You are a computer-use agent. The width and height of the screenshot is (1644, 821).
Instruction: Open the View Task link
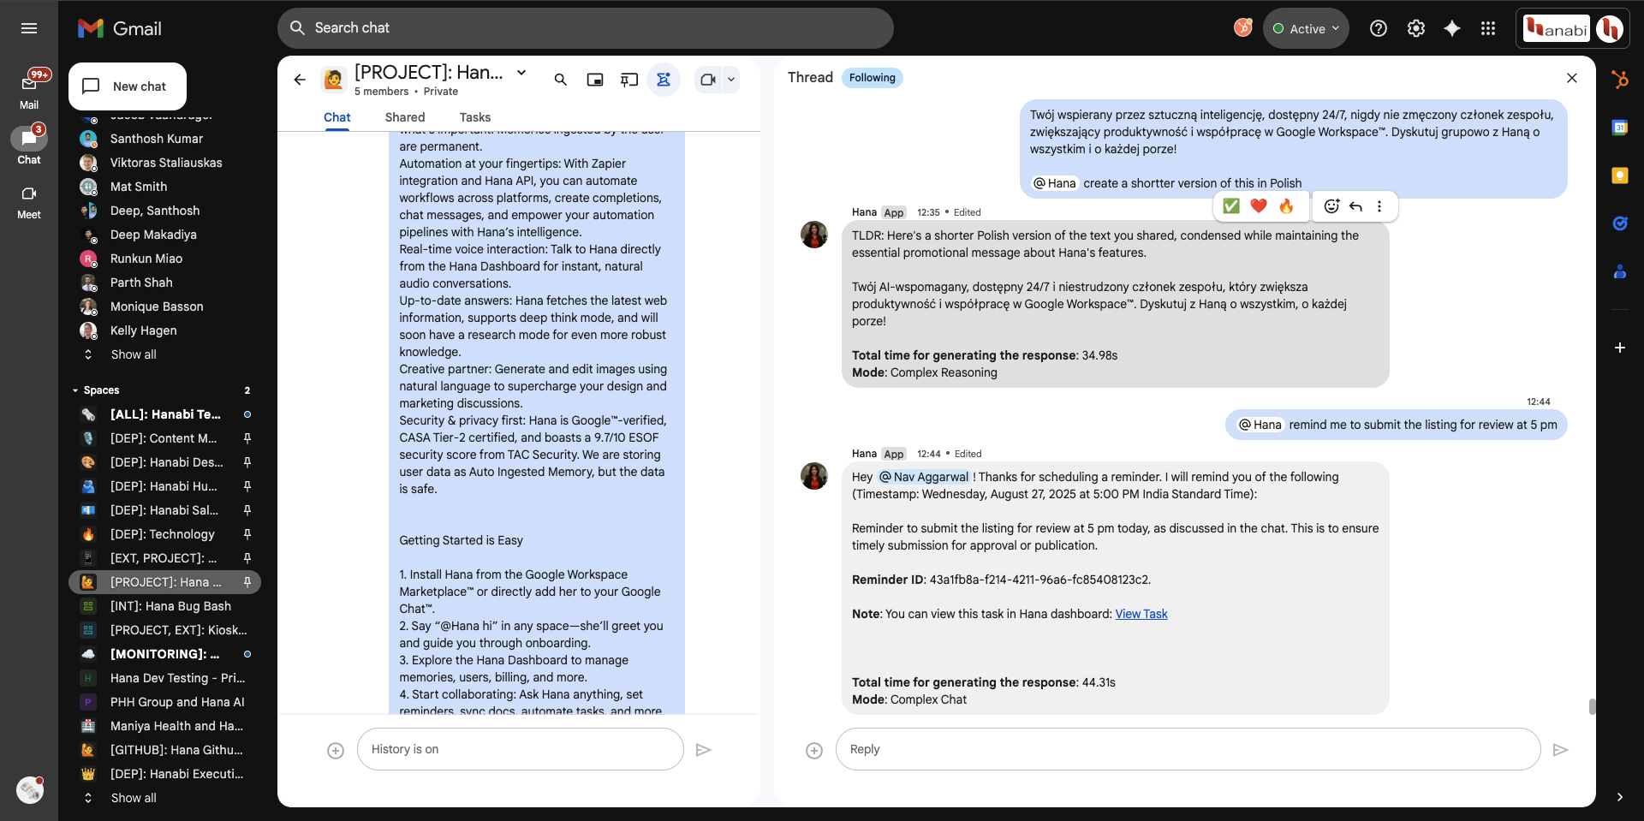point(1141,614)
